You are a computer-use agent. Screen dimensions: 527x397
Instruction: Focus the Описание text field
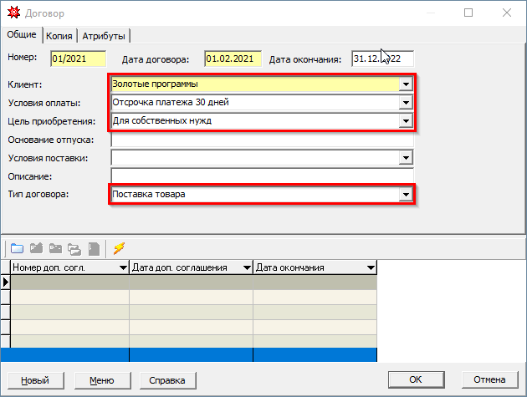coord(262,176)
